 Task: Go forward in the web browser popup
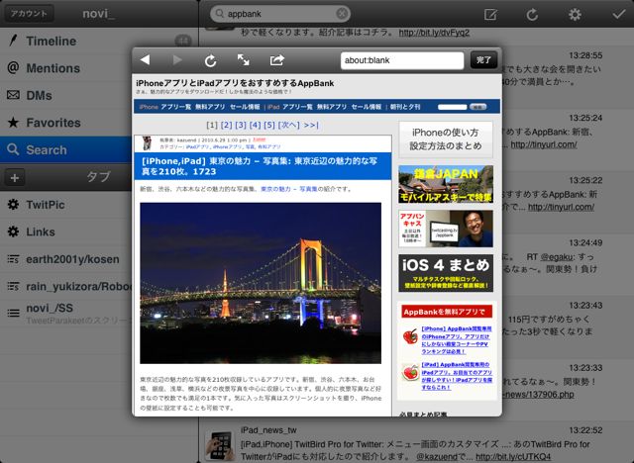pyautogui.click(x=177, y=60)
